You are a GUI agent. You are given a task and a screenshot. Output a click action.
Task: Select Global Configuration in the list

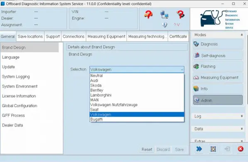click(30, 106)
